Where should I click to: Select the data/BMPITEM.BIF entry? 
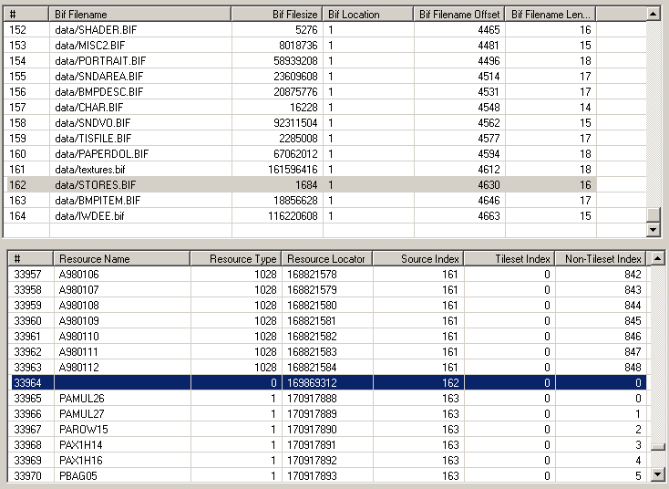[x=301, y=201]
